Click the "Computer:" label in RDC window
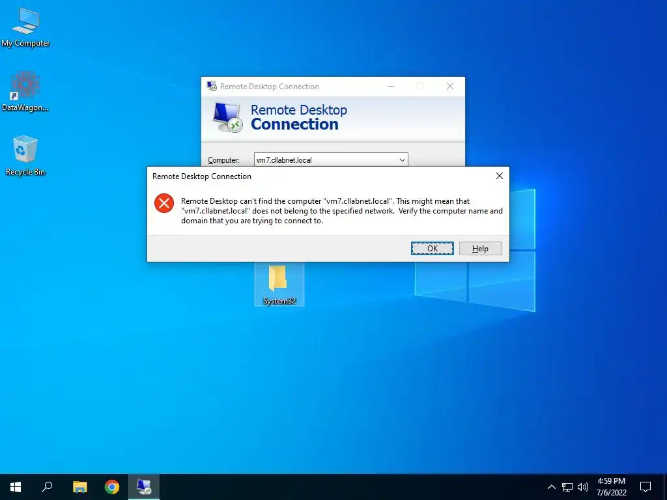The width and height of the screenshot is (667, 500). 224,160
